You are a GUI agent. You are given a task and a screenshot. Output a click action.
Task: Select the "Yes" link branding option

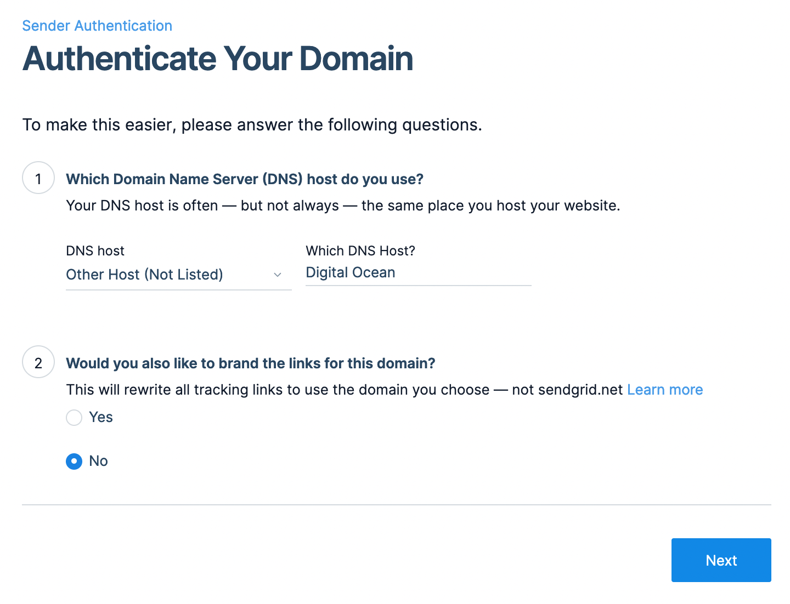(x=74, y=418)
